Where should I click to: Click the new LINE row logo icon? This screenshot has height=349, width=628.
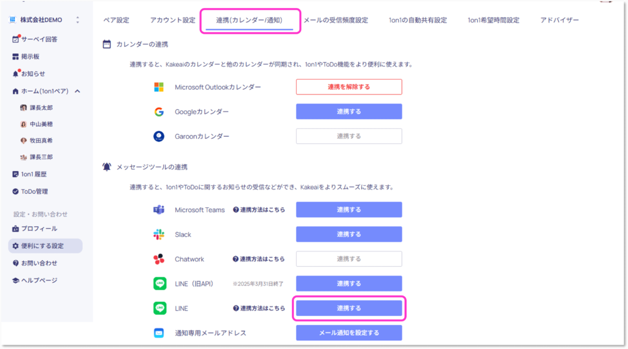160,308
